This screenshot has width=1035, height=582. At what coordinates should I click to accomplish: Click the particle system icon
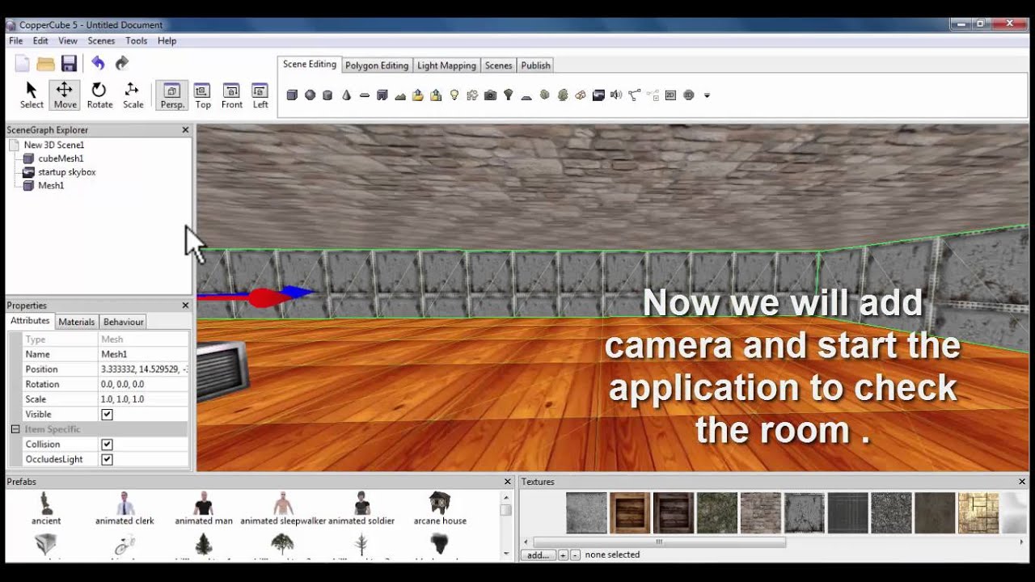tap(472, 95)
